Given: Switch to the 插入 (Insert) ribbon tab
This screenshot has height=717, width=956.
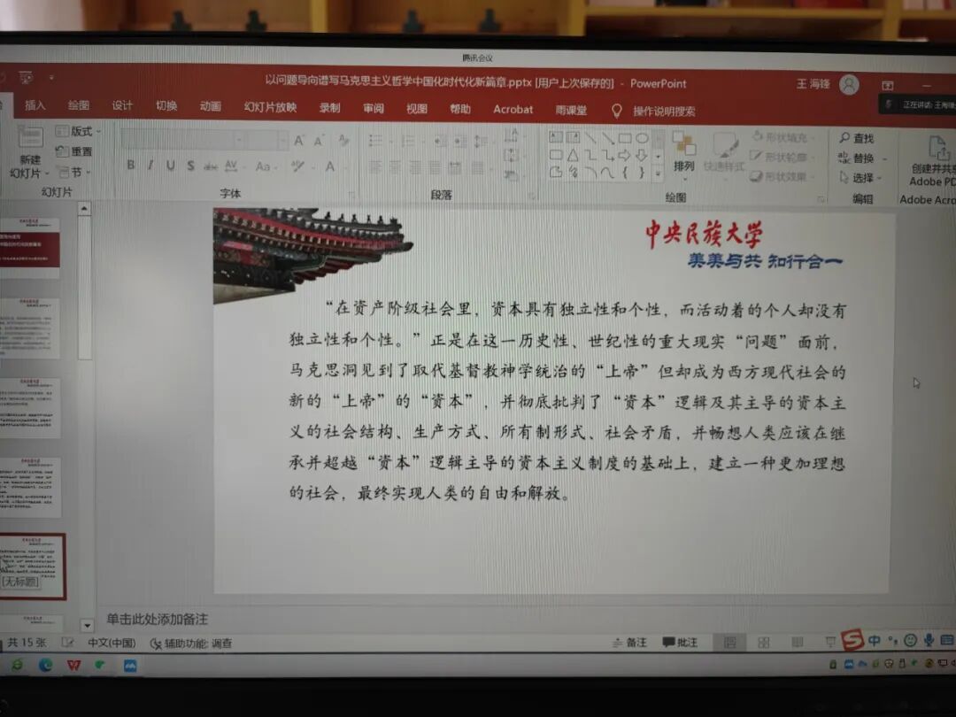Looking at the screenshot, I should point(35,108).
